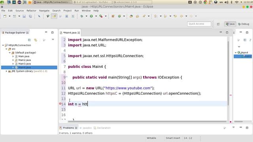Click the Quick Access search field

(x=199, y=24)
